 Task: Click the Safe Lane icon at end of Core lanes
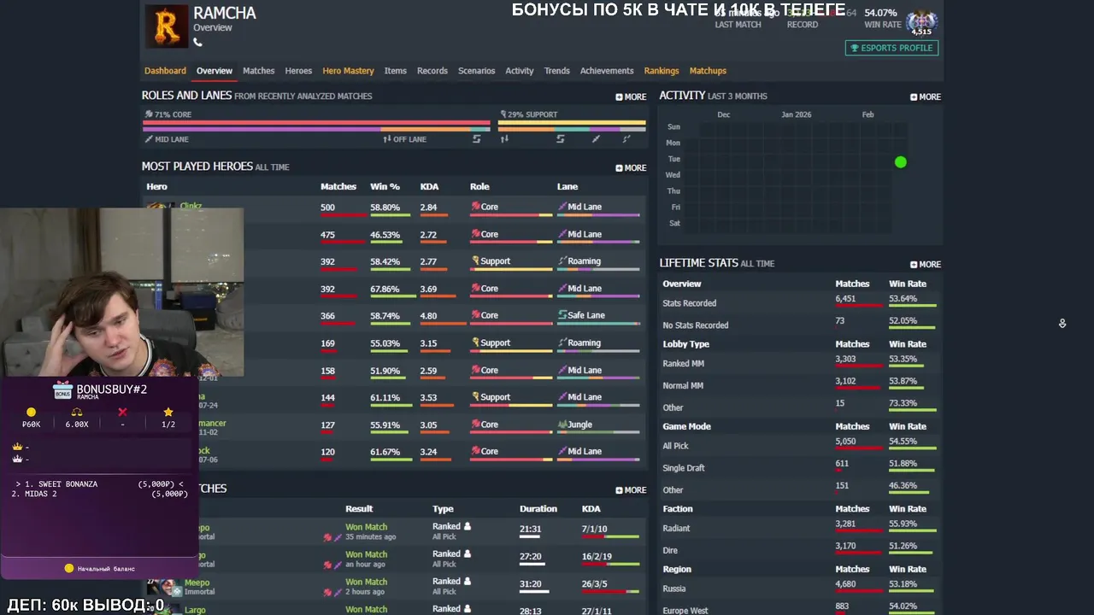[x=476, y=139]
